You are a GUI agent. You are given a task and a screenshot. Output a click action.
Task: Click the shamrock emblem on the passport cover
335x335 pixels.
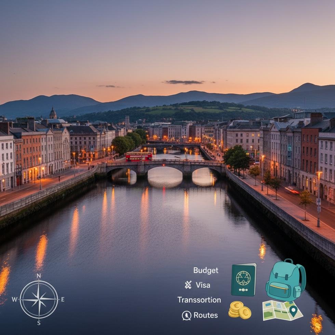243,278
